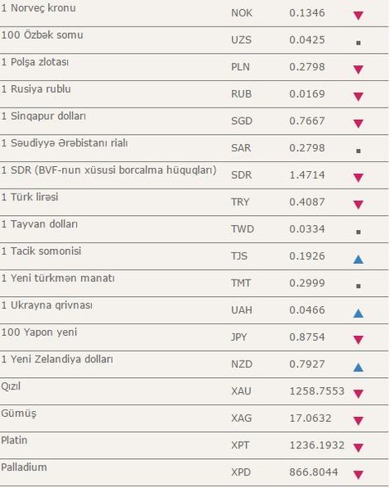The image size is (390, 488).
Task: Click the blue up arrow beside UAH rate
Action: [x=359, y=313]
